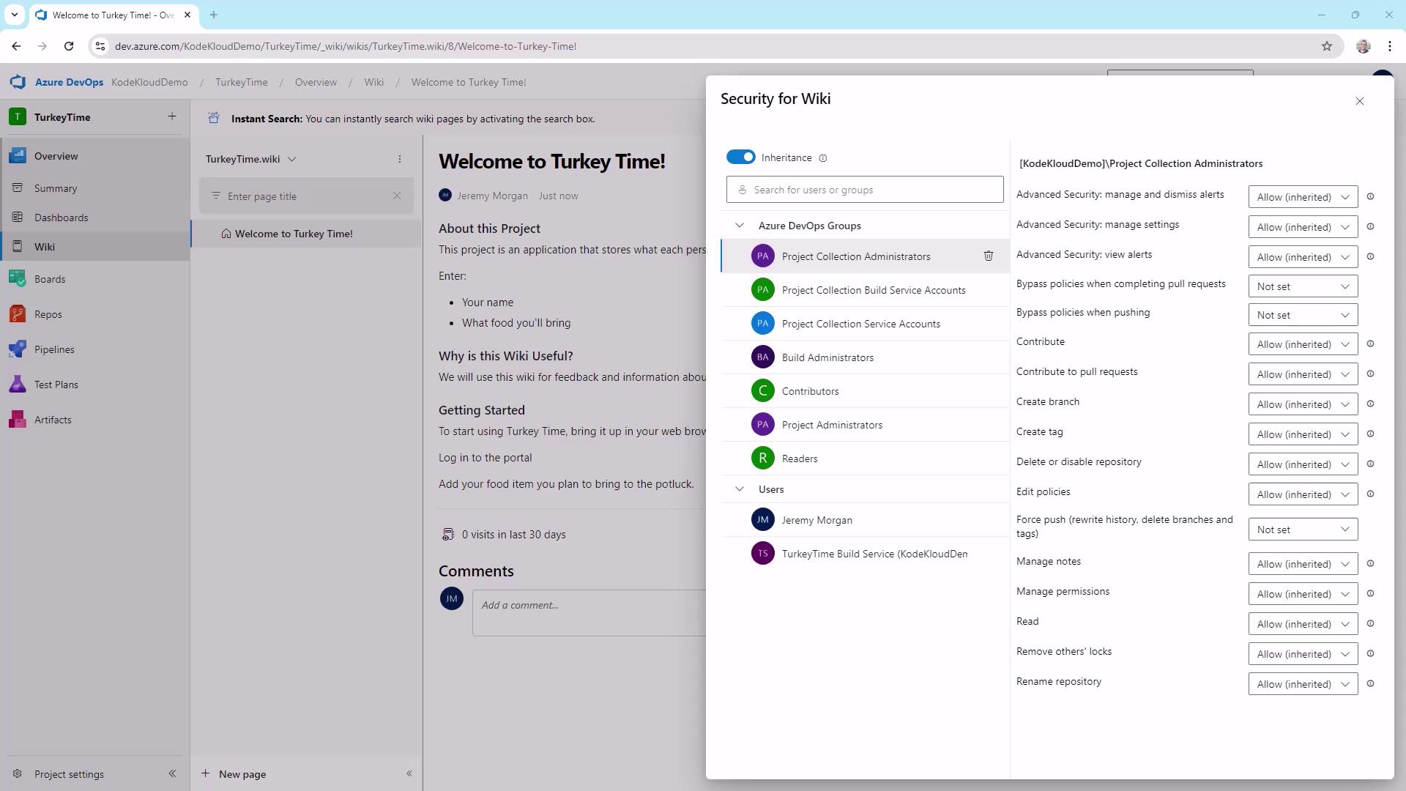
Task: Go to Pipelines in the sidebar
Action: coord(54,349)
